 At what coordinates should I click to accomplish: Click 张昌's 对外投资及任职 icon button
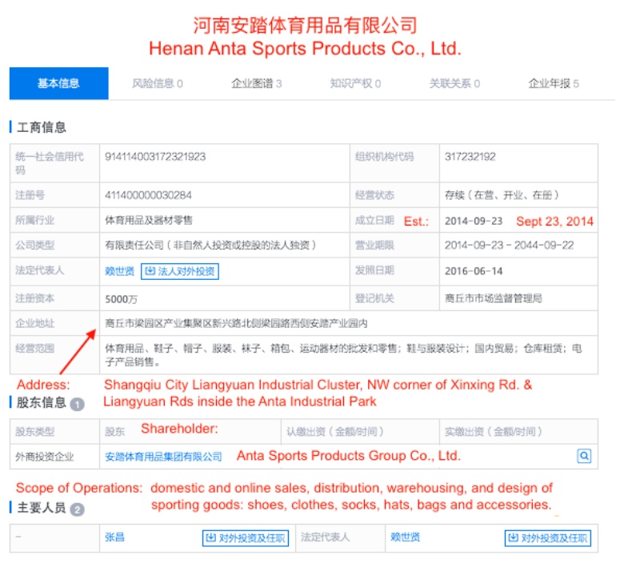[246, 538]
